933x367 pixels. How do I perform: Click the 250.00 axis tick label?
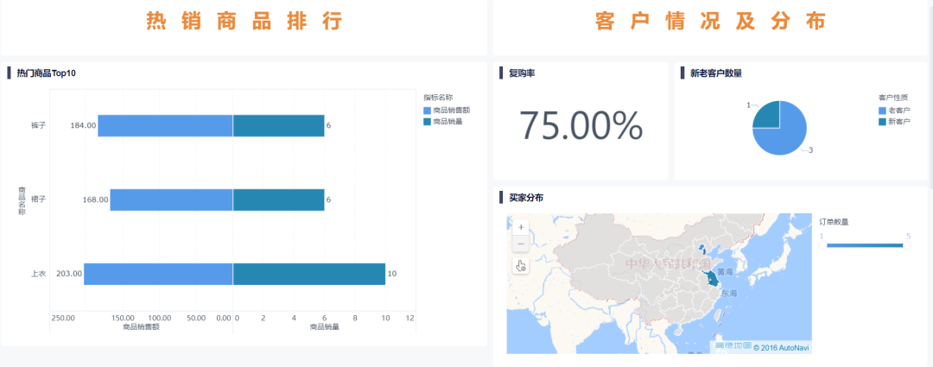click(x=63, y=319)
